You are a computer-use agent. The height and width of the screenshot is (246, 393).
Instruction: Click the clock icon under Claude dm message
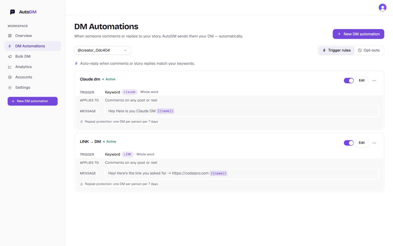click(x=82, y=122)
